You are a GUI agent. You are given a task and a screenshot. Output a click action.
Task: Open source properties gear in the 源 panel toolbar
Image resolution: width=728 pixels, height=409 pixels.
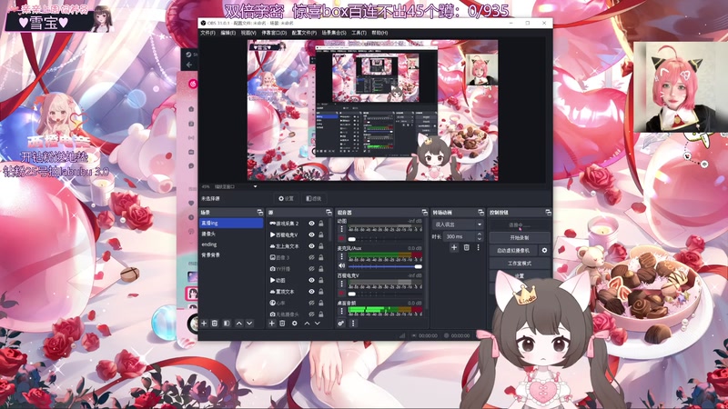point(294,324)
